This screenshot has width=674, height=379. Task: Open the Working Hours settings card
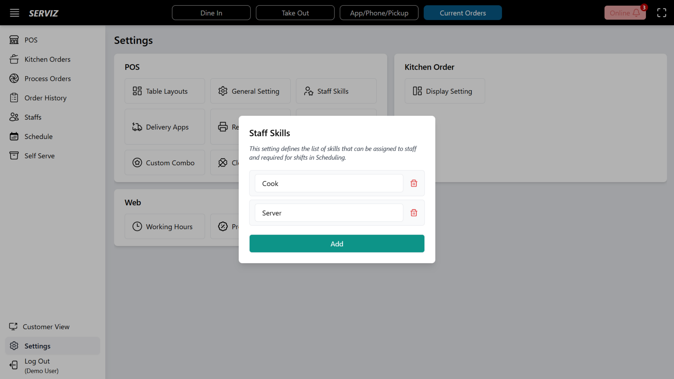tap(165, 227)
